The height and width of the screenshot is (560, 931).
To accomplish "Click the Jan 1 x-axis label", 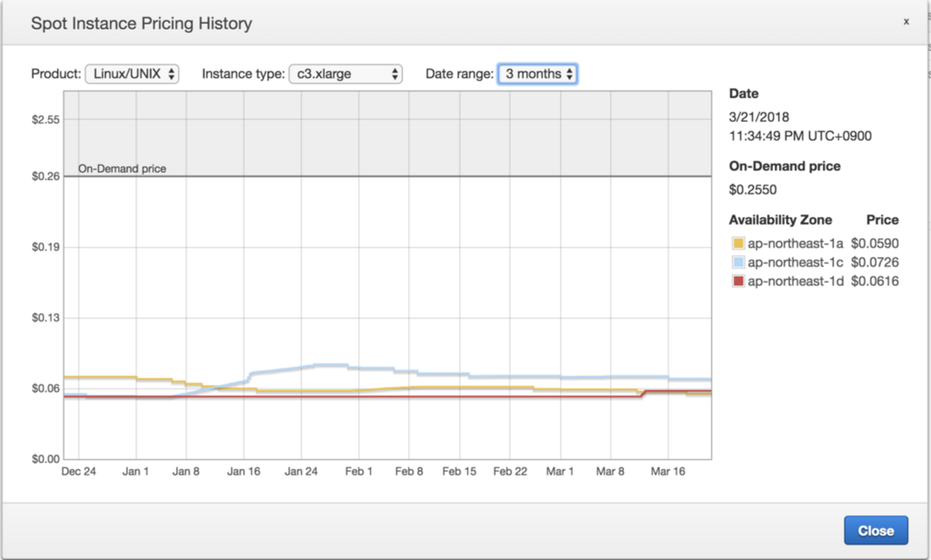I will (x=135, y=471).
